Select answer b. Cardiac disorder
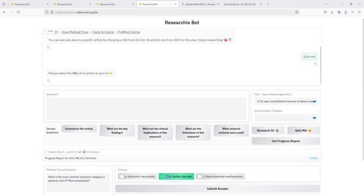Viewport: 364px width, 195px height. click(x=177, y=177)
